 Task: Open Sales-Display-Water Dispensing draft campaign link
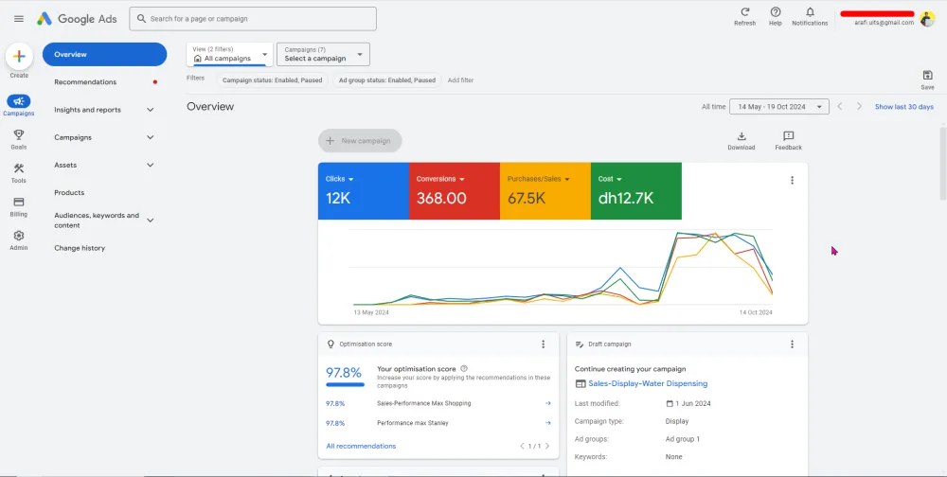coord(648,383)
